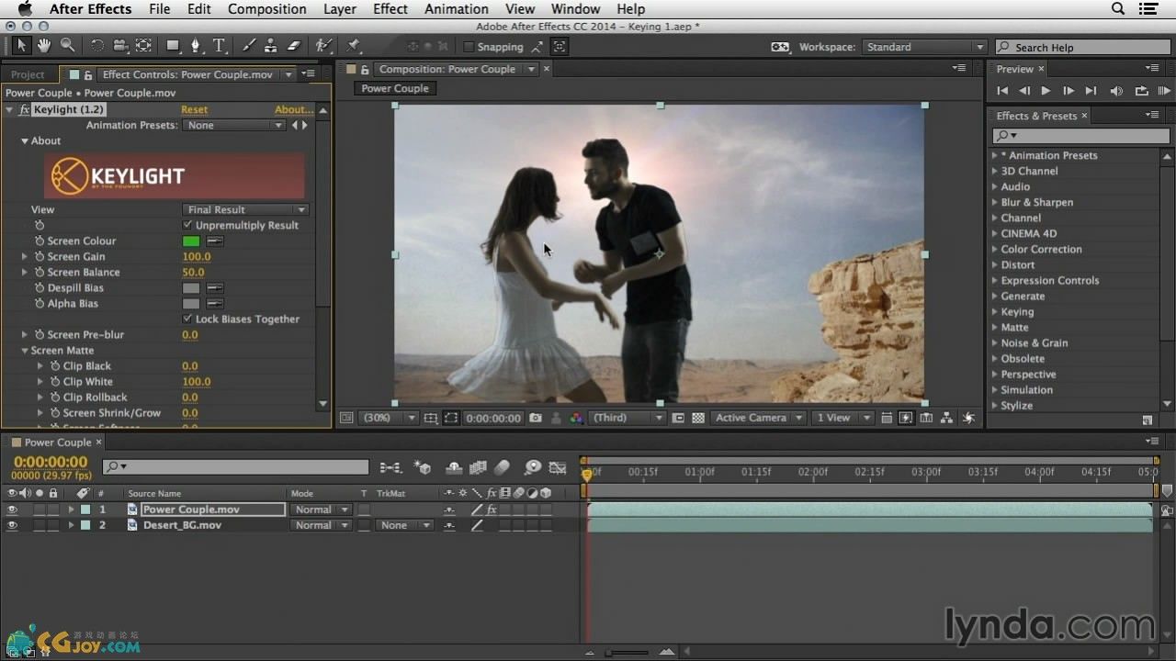Expand the Color Correction category
Image resolution: width=1176 pixels, height=661 pixels.
point(995,250)
